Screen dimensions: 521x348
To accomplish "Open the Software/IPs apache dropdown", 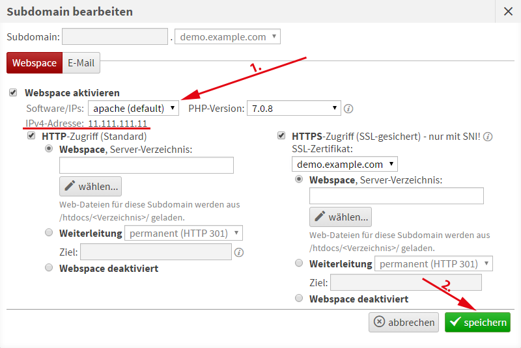I will 134,108.
